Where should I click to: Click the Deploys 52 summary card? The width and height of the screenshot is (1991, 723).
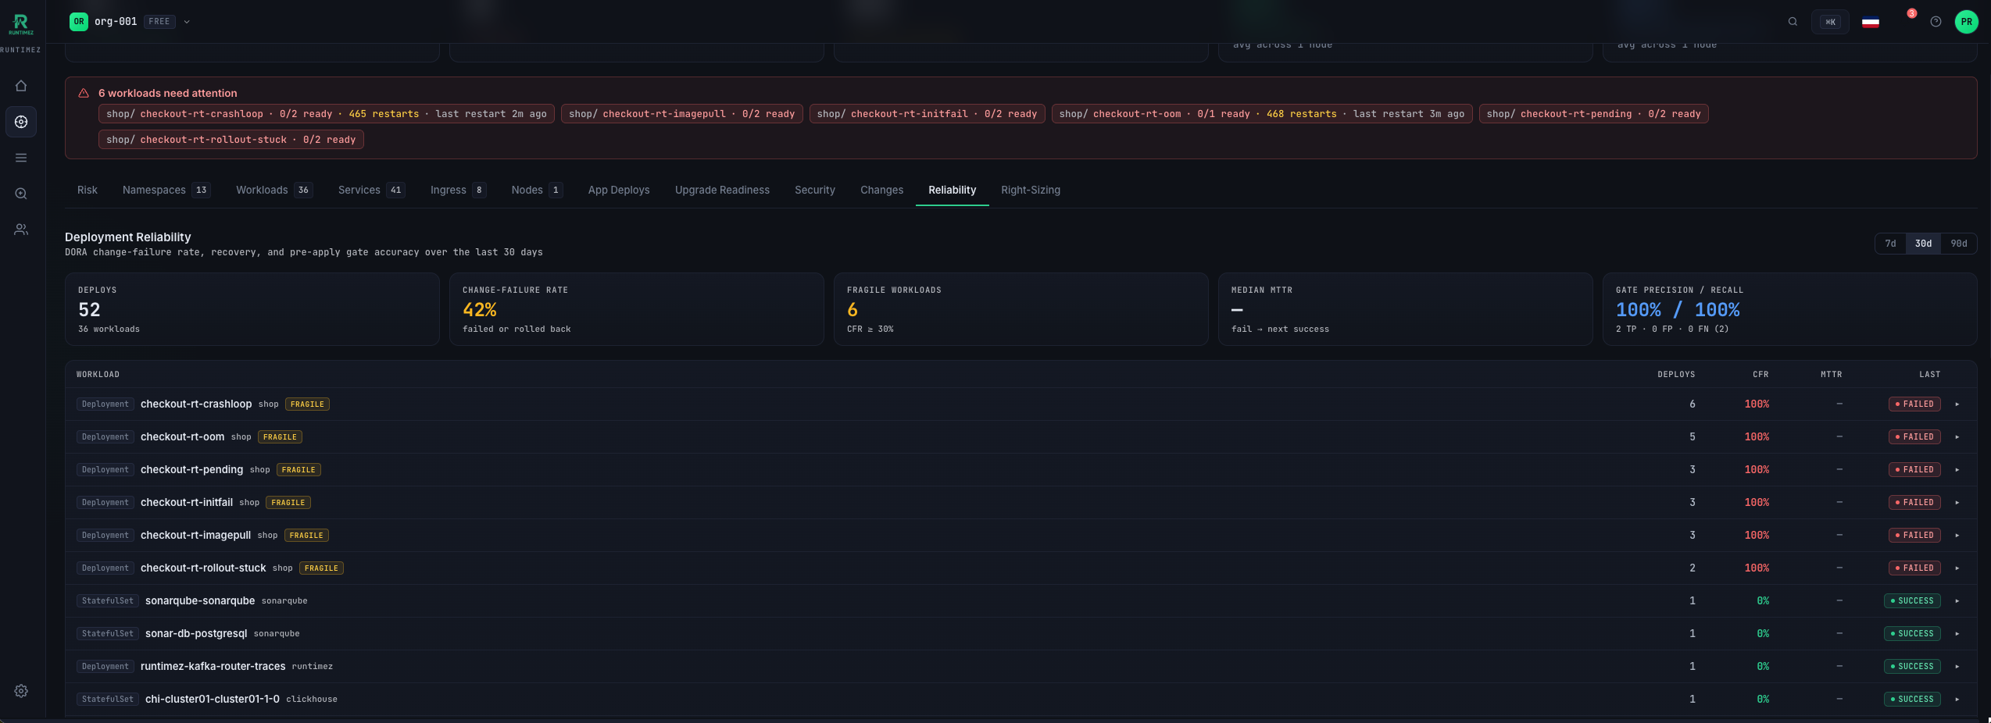pyautogui.click(x=252, y=309)
